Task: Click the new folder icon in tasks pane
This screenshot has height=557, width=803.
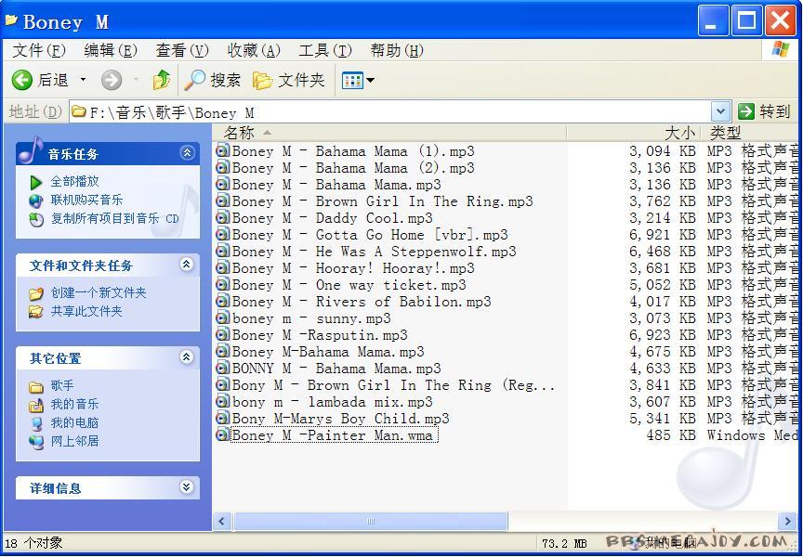Action: [36, 293]
